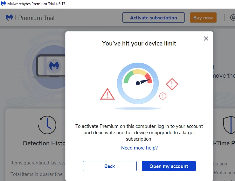
Task: Open my account to manage devices
Action: coord(169,166)
